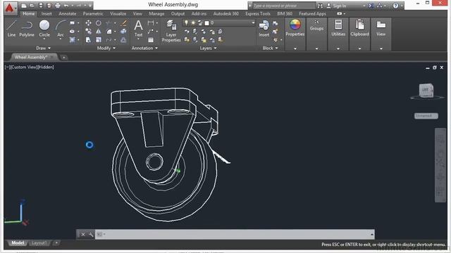Screen dimensions: 451x253
Task: Open the Parametric ribbon tab
Action: pos(93,13)
